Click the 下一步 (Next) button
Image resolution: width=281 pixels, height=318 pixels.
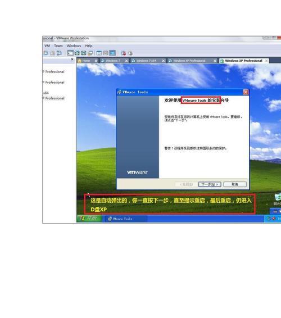210,184
